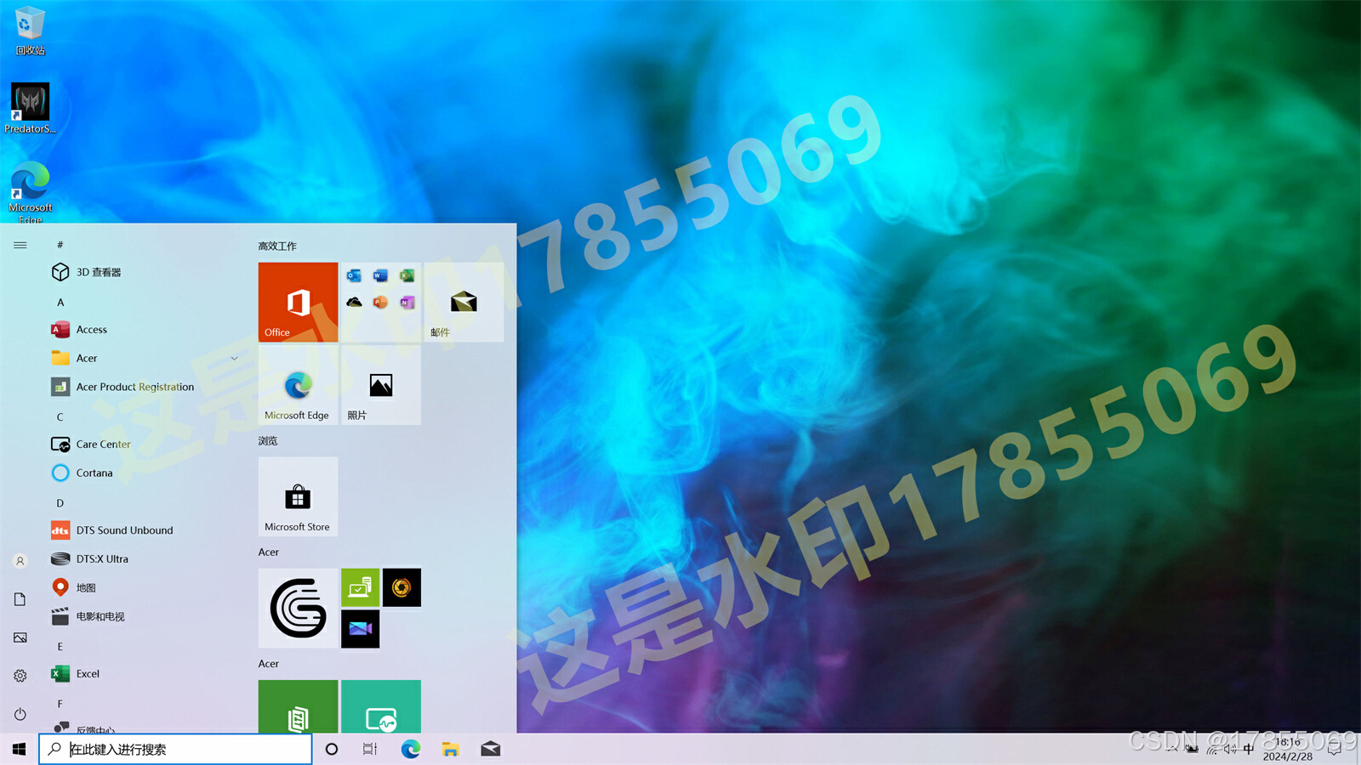Click the Cortana circle on the taskbar
The height and width of the screenshot is (765, 1361).
coord(332,749)
